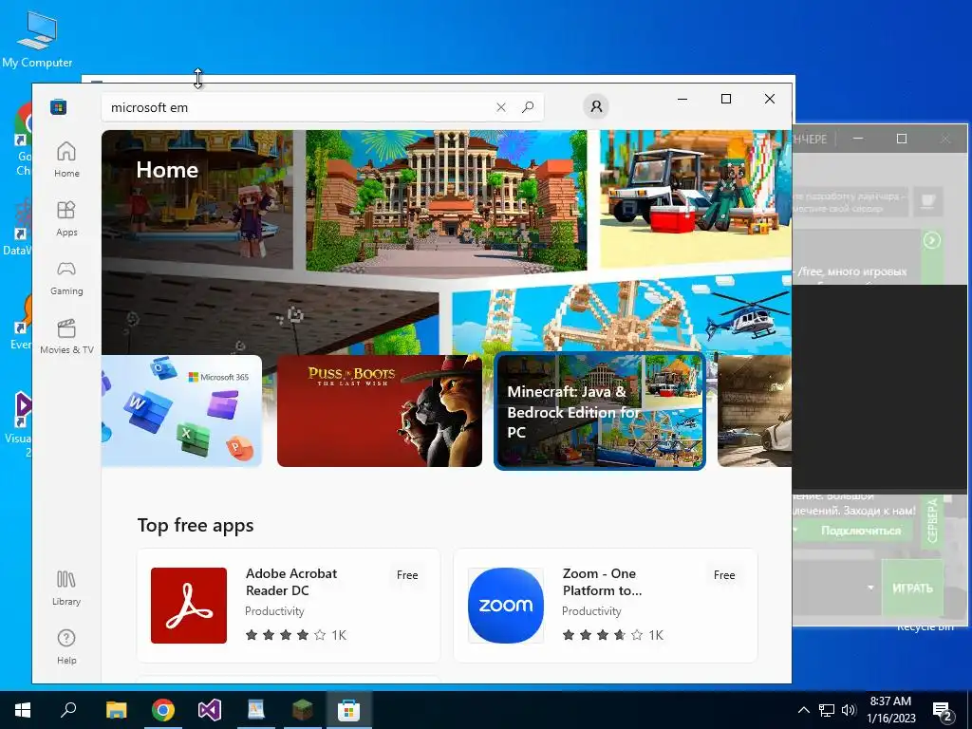The image size is (972, 729).
Task: Open Library in Store sidebar
Action: (x=66, y=588)
